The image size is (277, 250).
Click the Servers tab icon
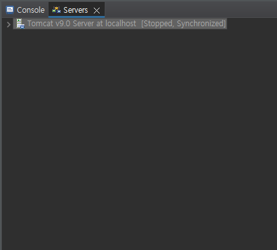57,10
